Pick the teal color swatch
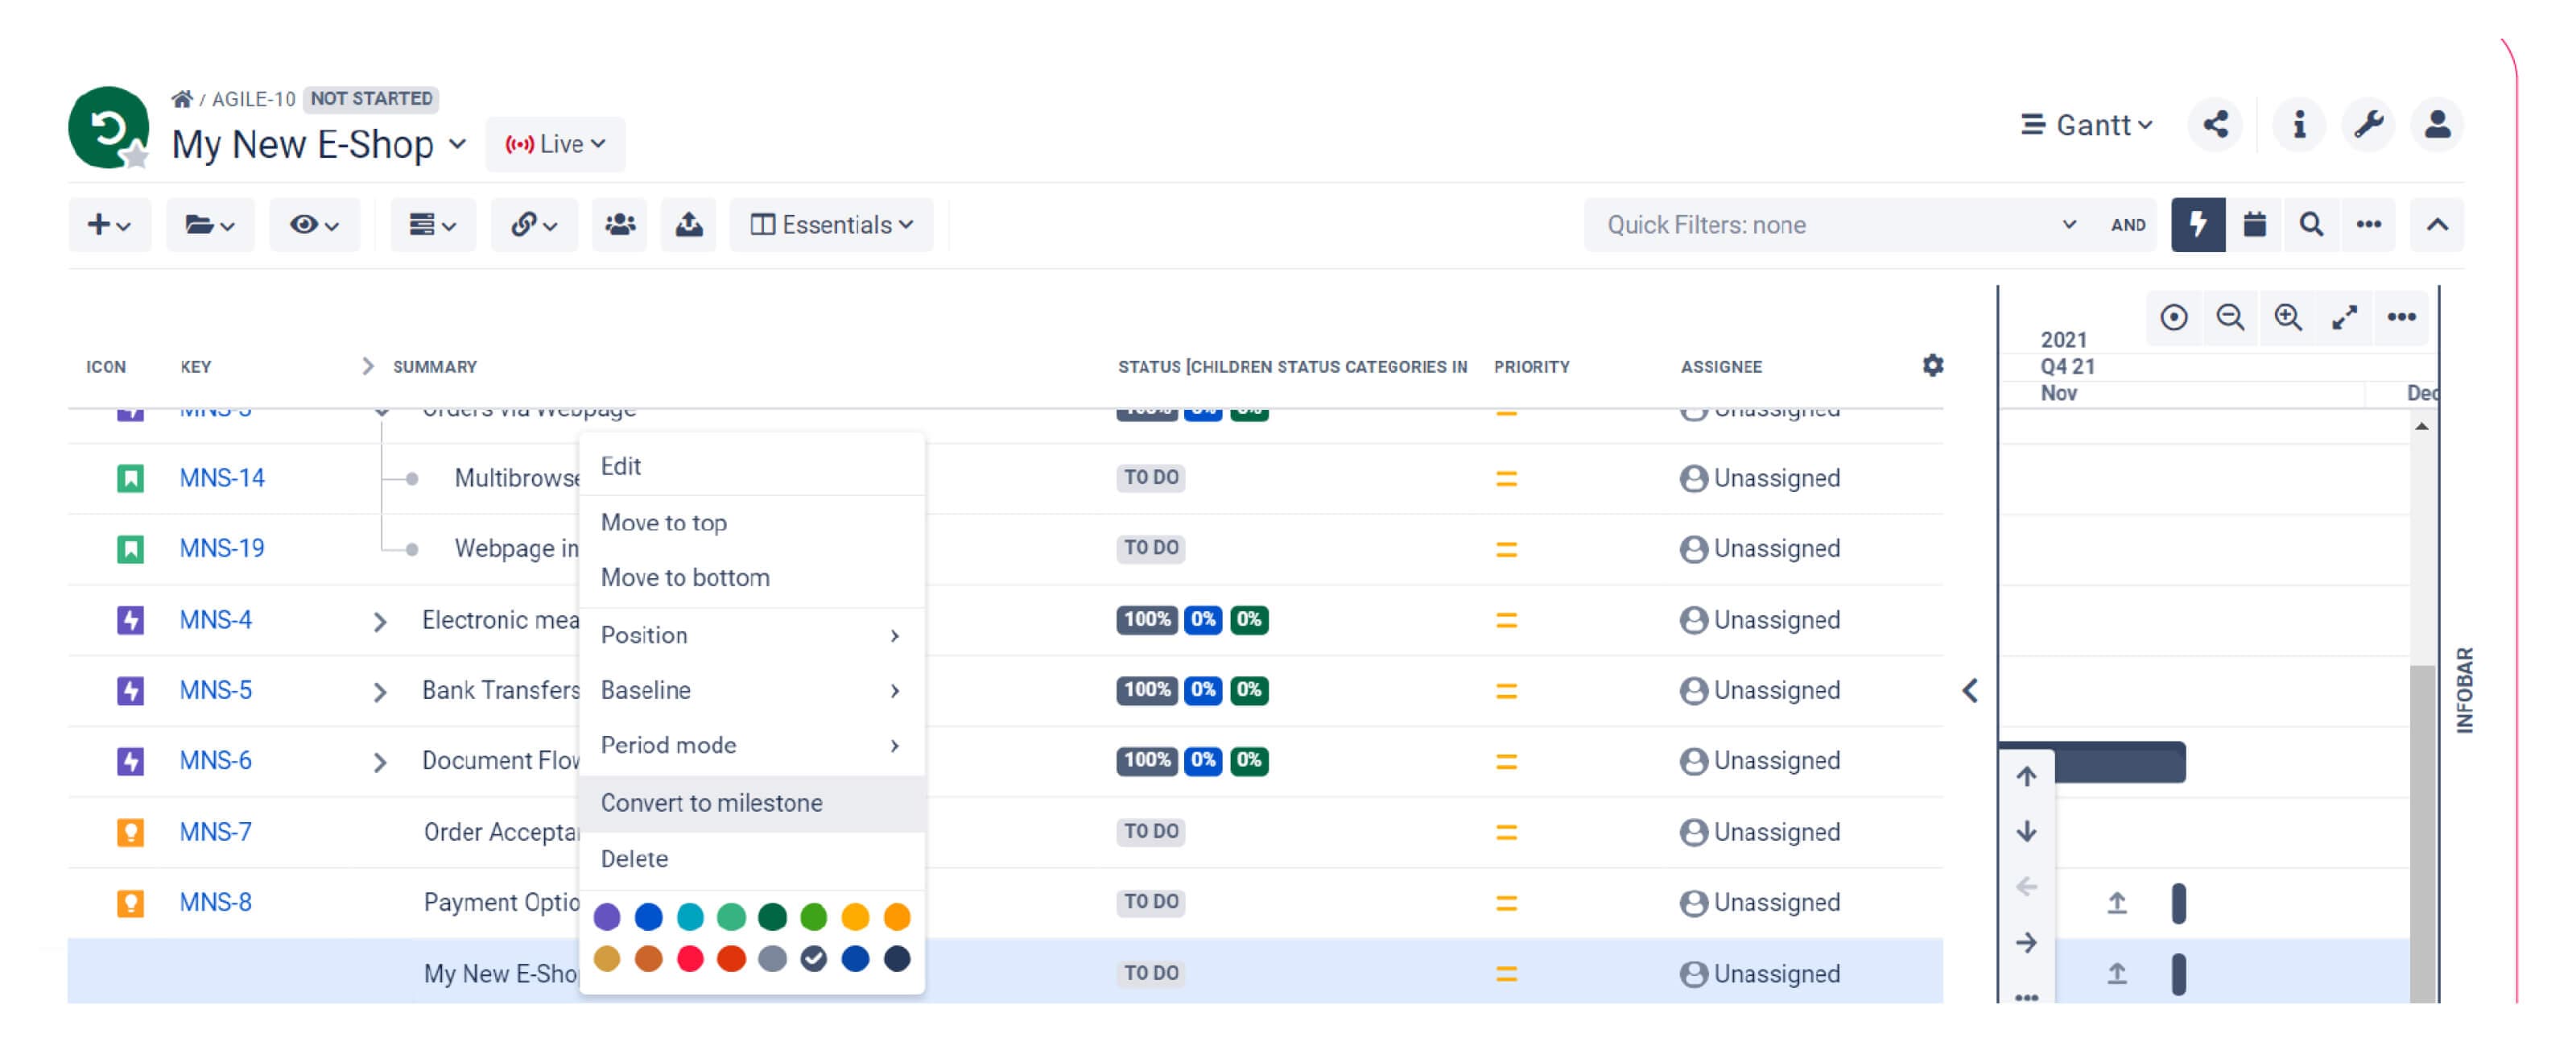2576x1042 pixels. click(x=690, y=917)
